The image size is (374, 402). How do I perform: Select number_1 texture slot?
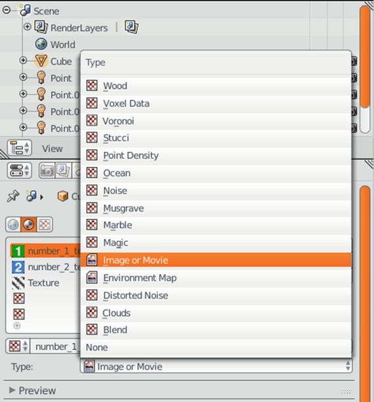click(45, 251)
